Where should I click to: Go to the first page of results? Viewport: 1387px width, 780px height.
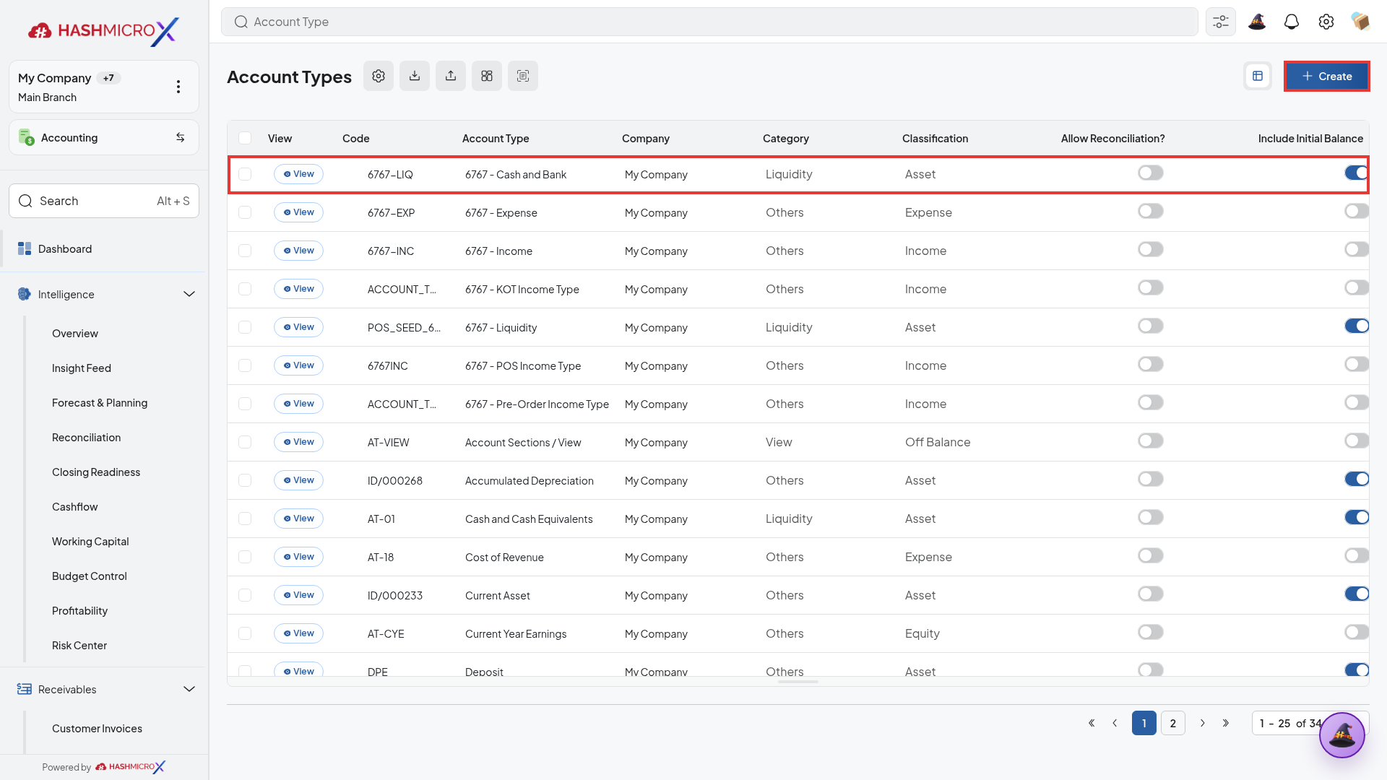1092,723
